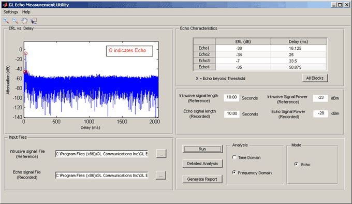Click the Intrusive signal file path field
The height and width of the screenshot is (204, 352).
pyautogui.click(x=101, y=154)
